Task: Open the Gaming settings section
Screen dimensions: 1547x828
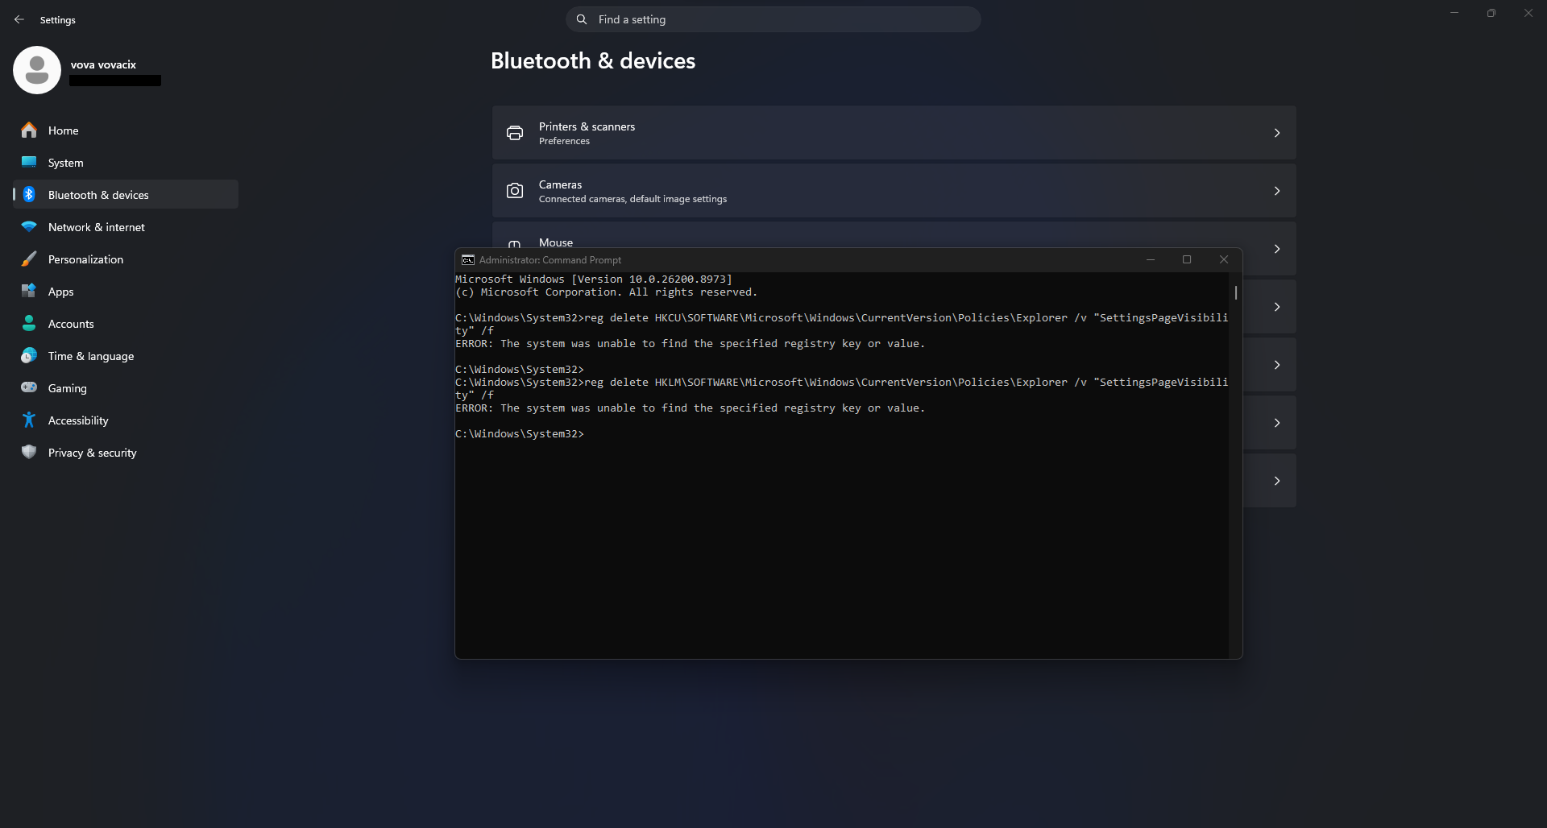Action: pos(126,388)
